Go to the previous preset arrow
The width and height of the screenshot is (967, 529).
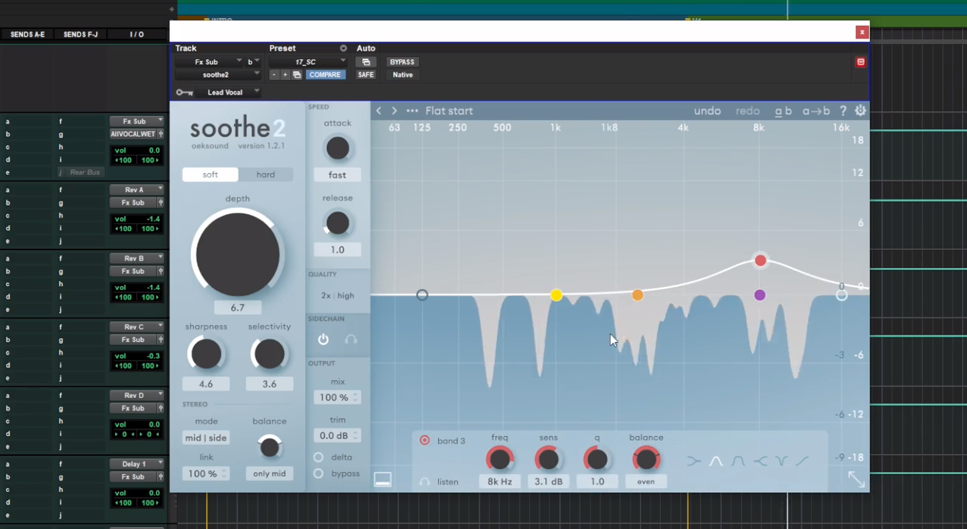[x=379, y=111]
